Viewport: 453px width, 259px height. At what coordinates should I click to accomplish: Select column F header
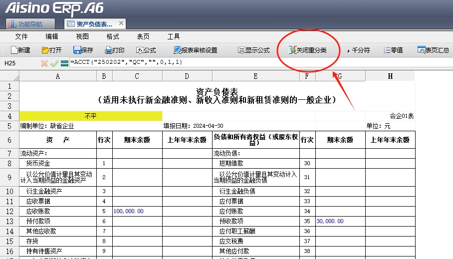point(307,76)
